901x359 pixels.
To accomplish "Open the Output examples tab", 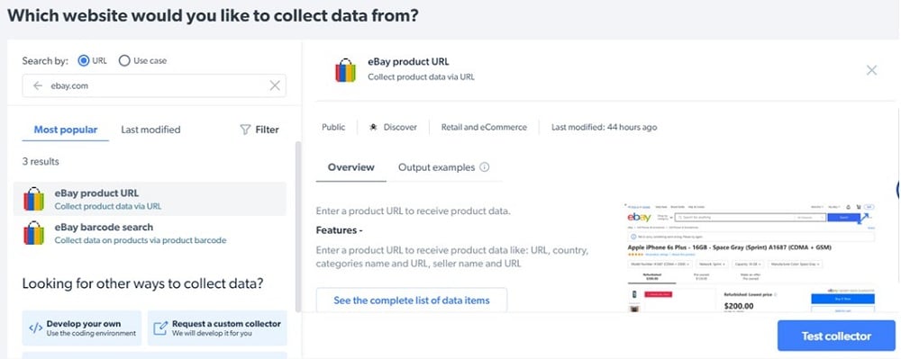I will click(x=437, y=167).
